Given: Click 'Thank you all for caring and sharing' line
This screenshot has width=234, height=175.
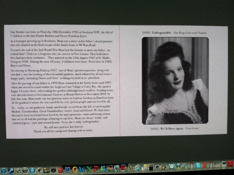Looking at the screenshot, I should 63,131.
